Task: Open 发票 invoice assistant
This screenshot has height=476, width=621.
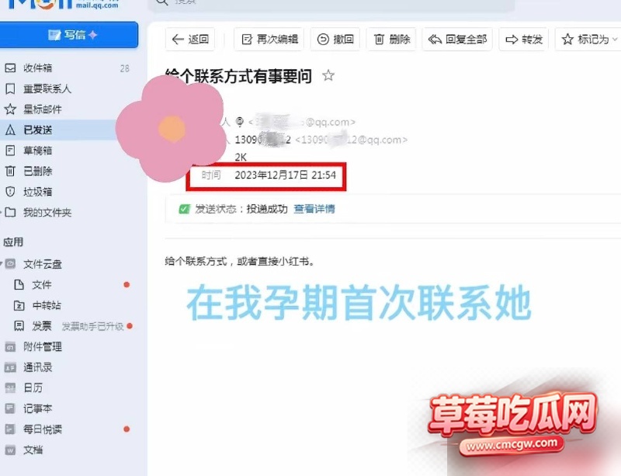Action: tap(42, 326)
